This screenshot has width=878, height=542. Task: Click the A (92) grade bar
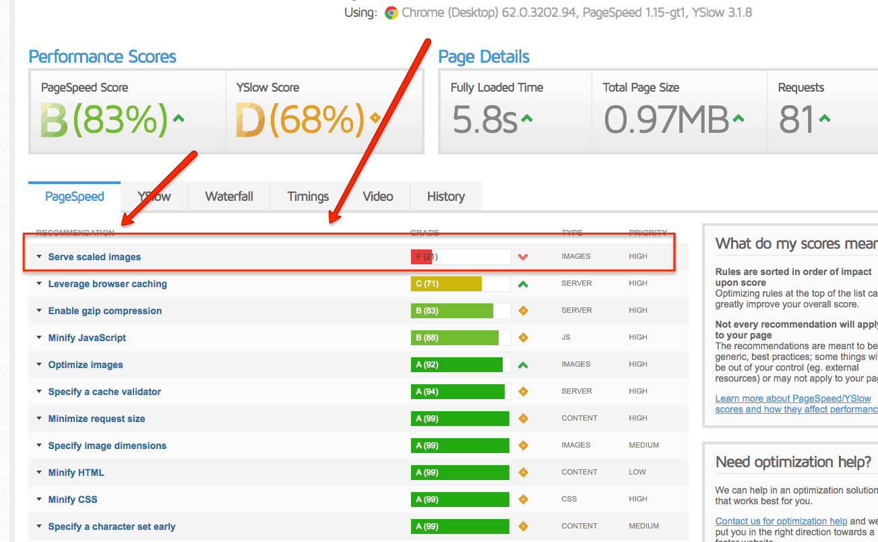461,365
